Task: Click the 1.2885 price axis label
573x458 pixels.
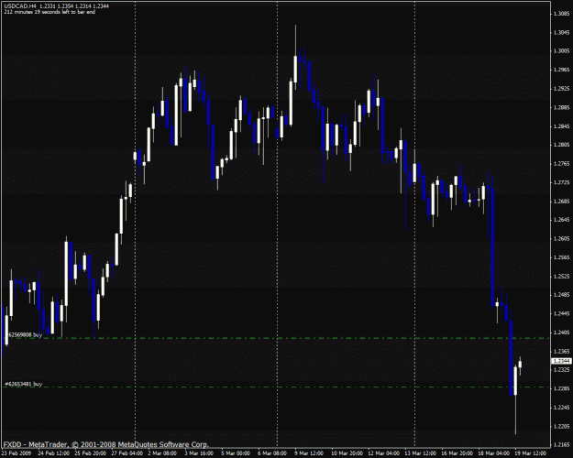Action: [x=562, y=107]
